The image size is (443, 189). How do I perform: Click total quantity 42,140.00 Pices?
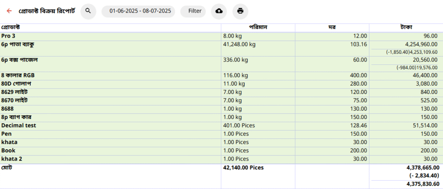coord(243,167)
